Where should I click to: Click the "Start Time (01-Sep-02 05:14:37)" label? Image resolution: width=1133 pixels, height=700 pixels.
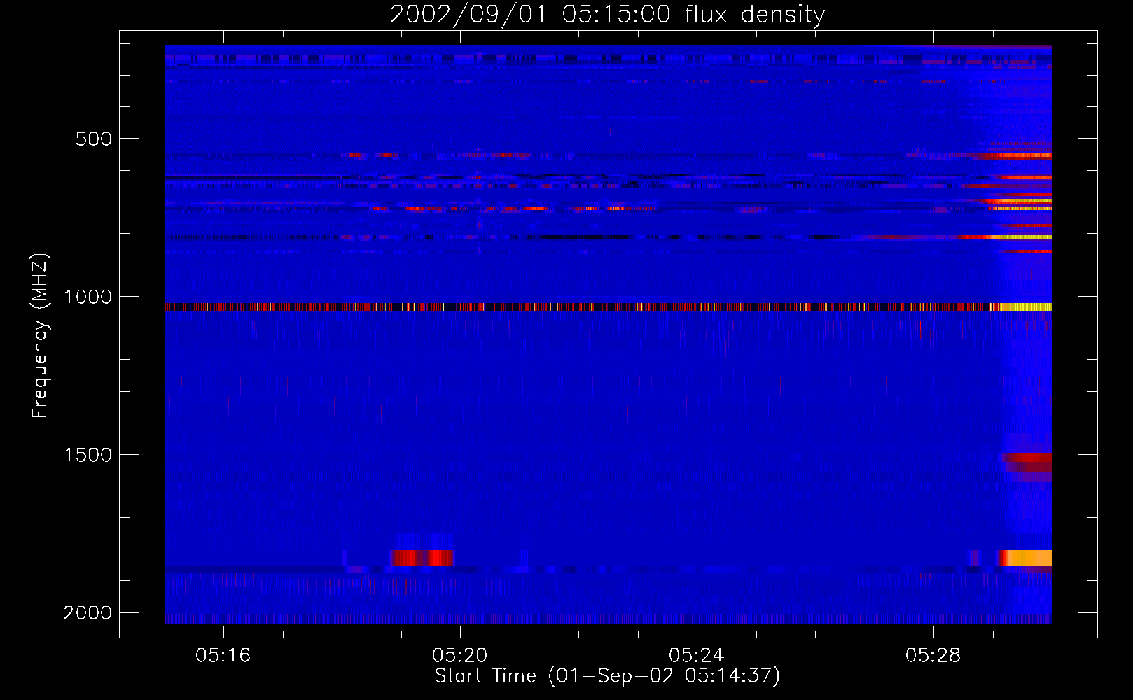coord(607,676)
